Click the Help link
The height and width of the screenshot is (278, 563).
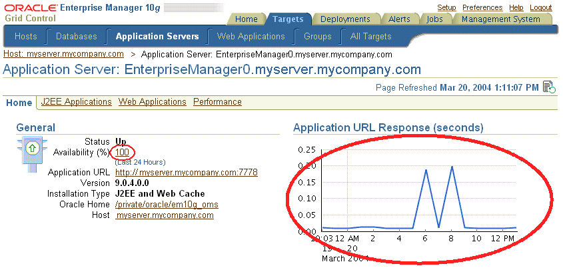[516, 7]
